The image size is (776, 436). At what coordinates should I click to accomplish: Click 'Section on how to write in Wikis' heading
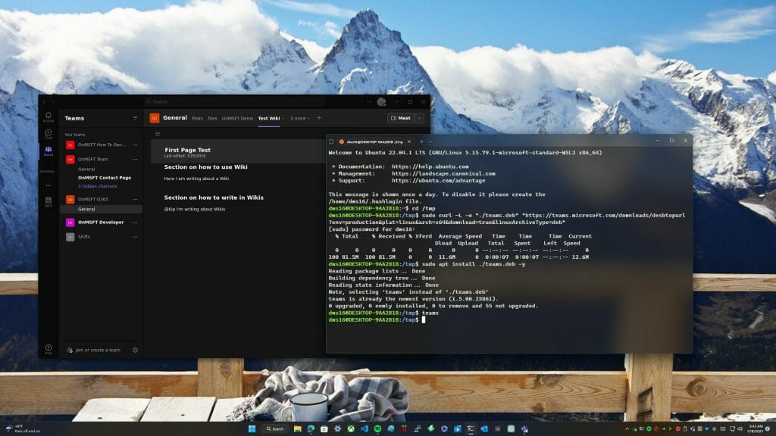click(x=213, y=198)
